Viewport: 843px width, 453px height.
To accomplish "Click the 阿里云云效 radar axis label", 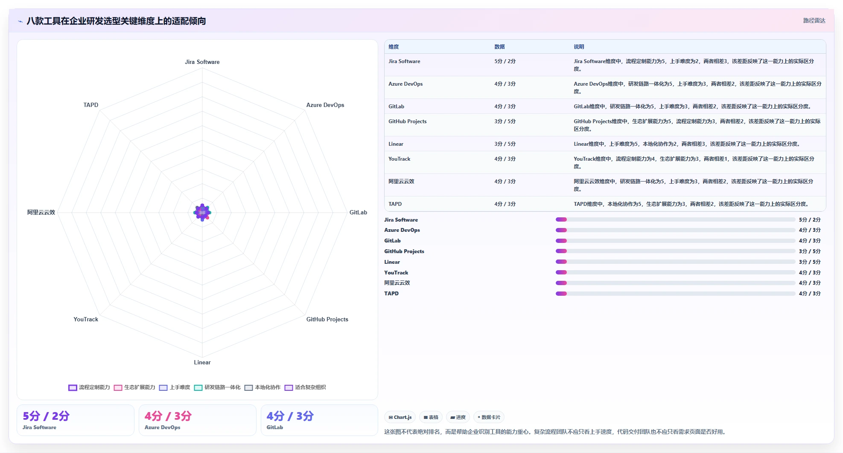I will coord(41,212).
